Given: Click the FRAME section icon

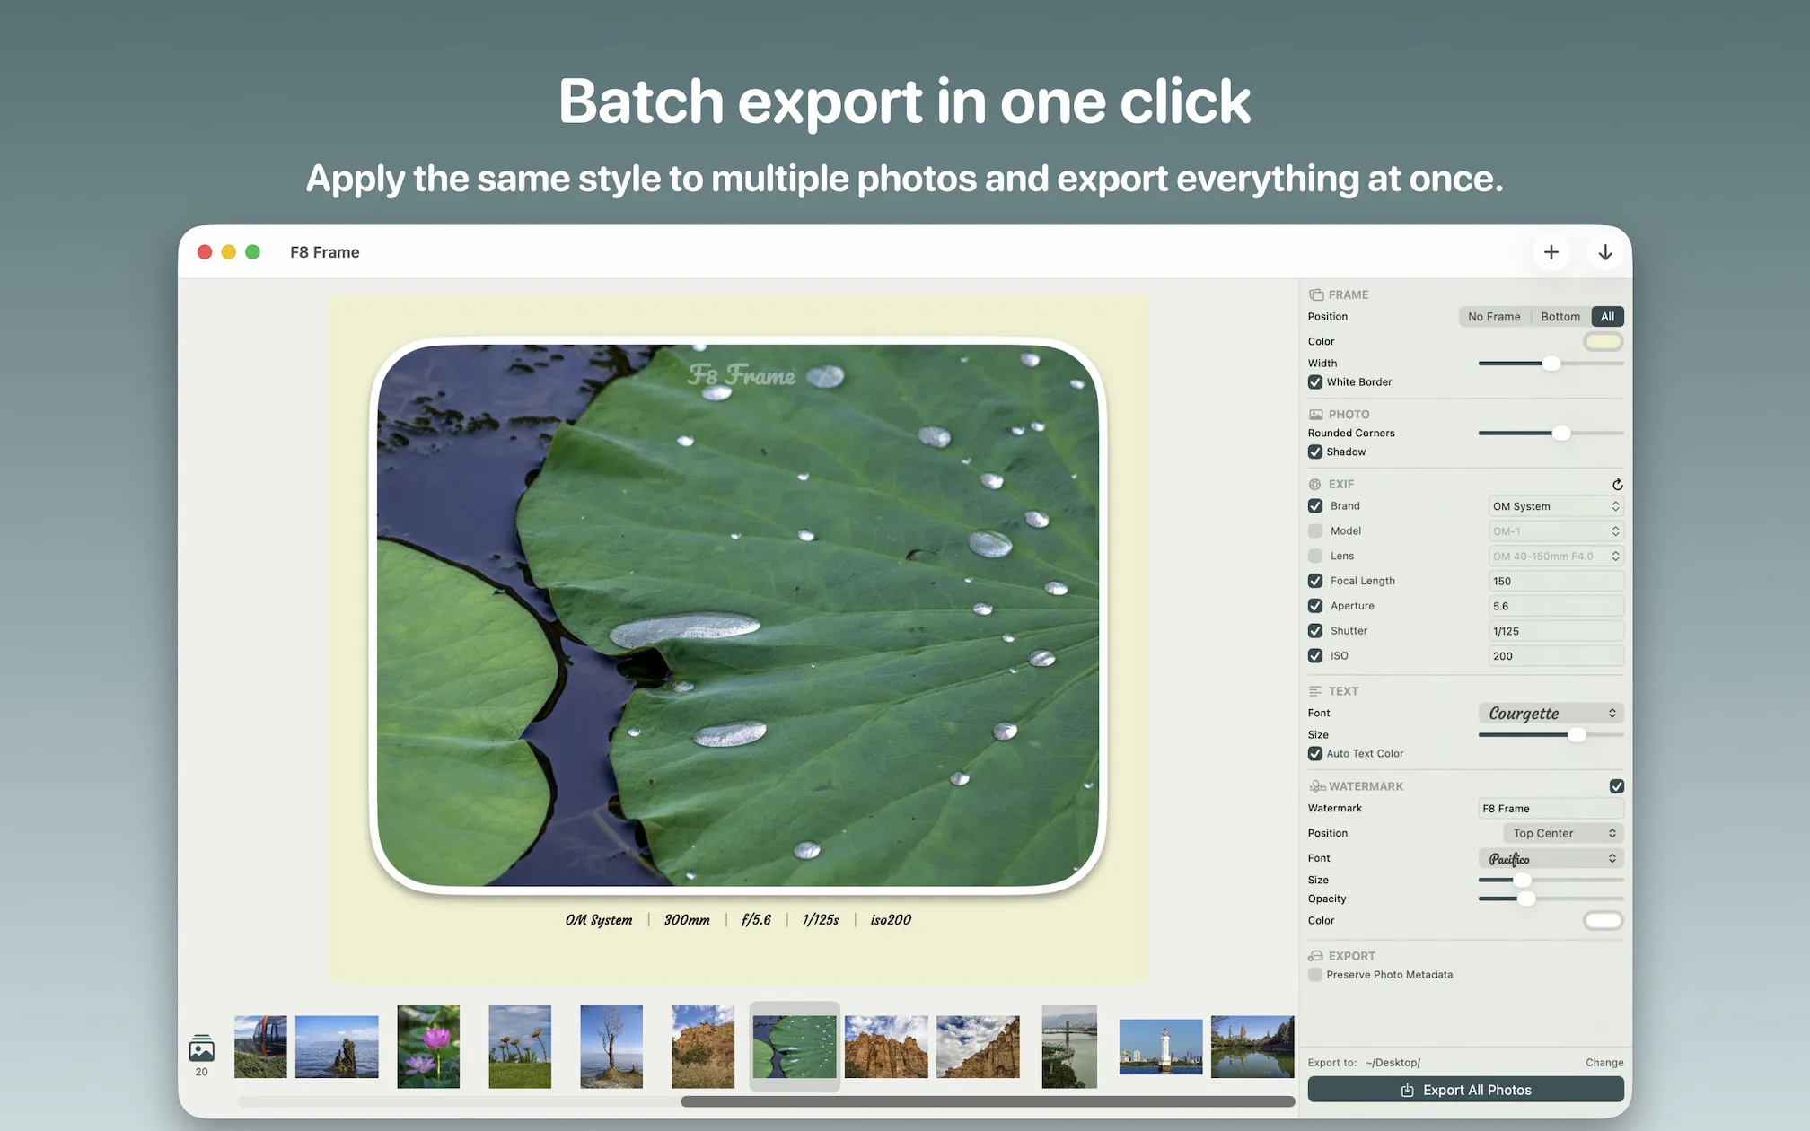Looking at the screenshot, I should click(1315, 294).
